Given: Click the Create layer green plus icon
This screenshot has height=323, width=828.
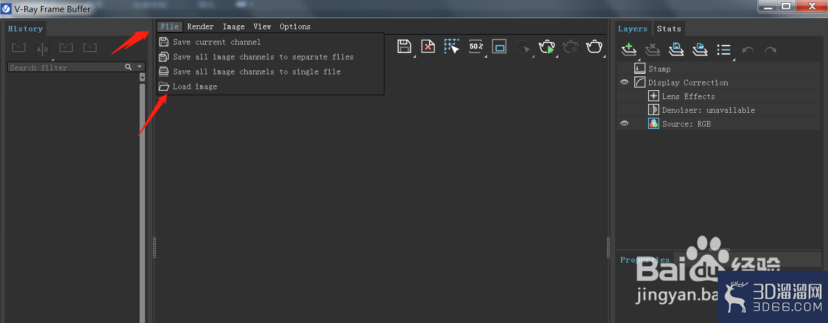Looking at the screenshot, I should tap(629, 50).
